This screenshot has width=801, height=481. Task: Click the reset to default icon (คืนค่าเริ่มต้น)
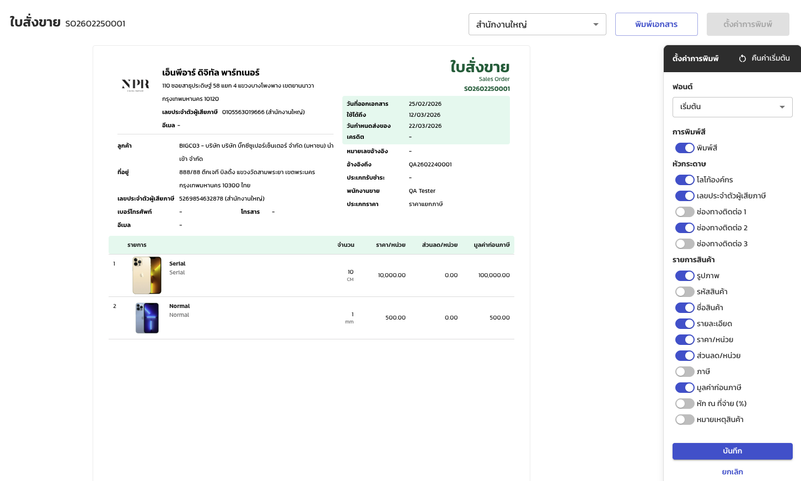pos(743,58)
